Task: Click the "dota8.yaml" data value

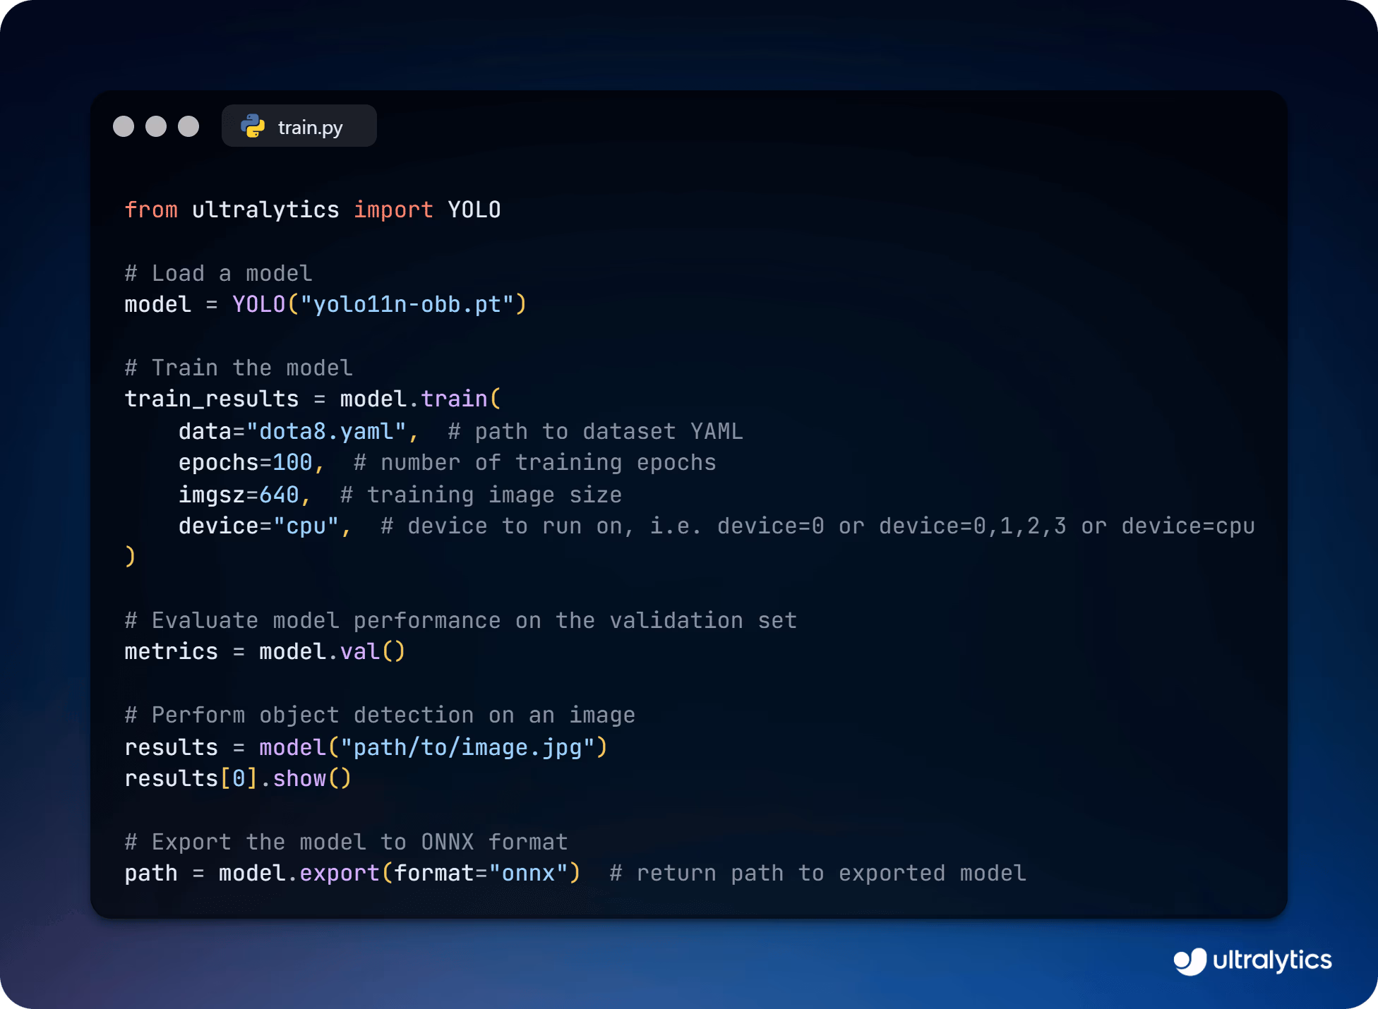Action: pyautogui.click(x=326, y=431)
